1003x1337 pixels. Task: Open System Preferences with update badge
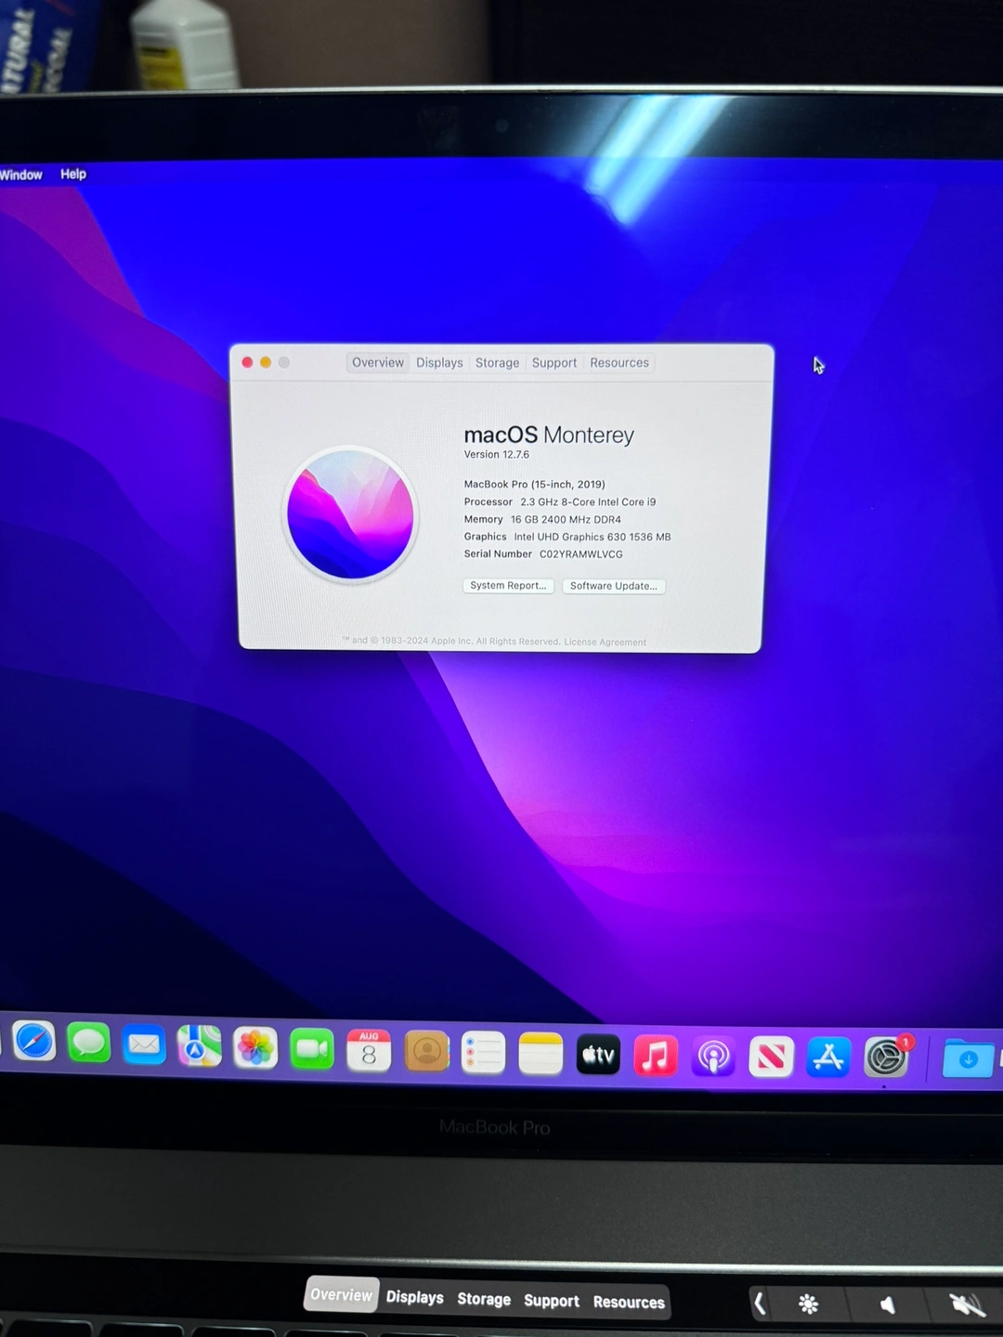pos(886,1057)
